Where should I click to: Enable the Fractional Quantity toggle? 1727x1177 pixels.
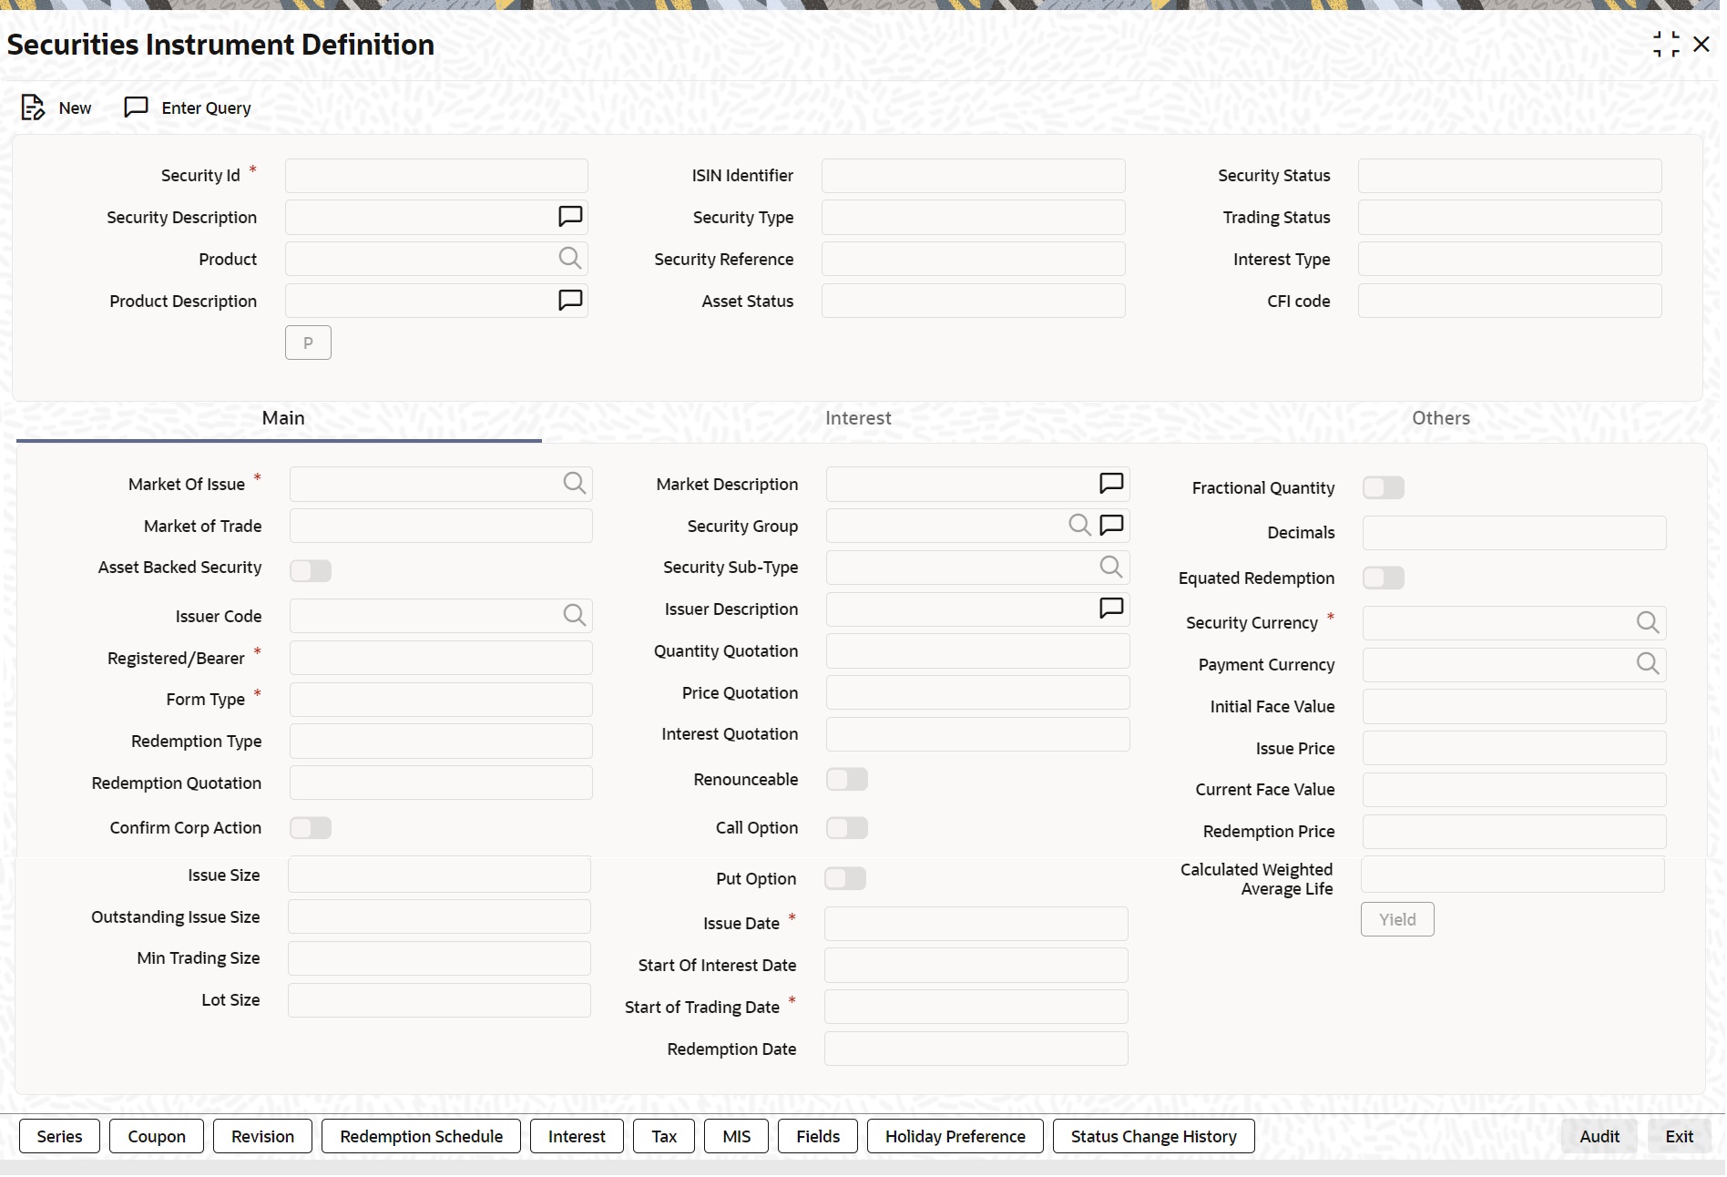1384,488
